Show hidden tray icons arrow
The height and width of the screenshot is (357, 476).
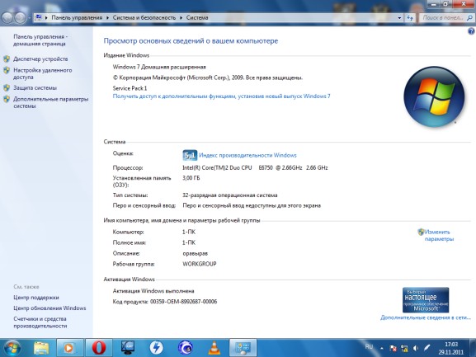[382, 349]
